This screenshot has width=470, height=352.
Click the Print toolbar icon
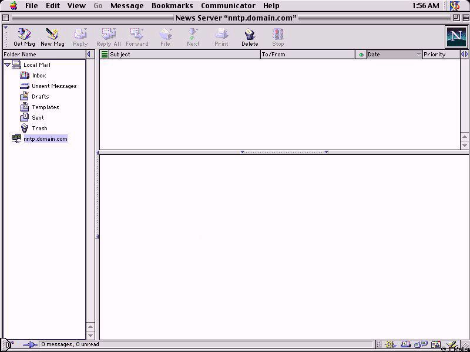(x=221, y=37)
